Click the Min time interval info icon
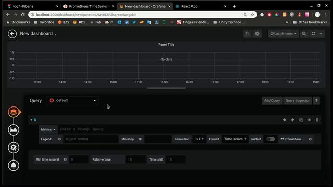 [x=65, y=159]
